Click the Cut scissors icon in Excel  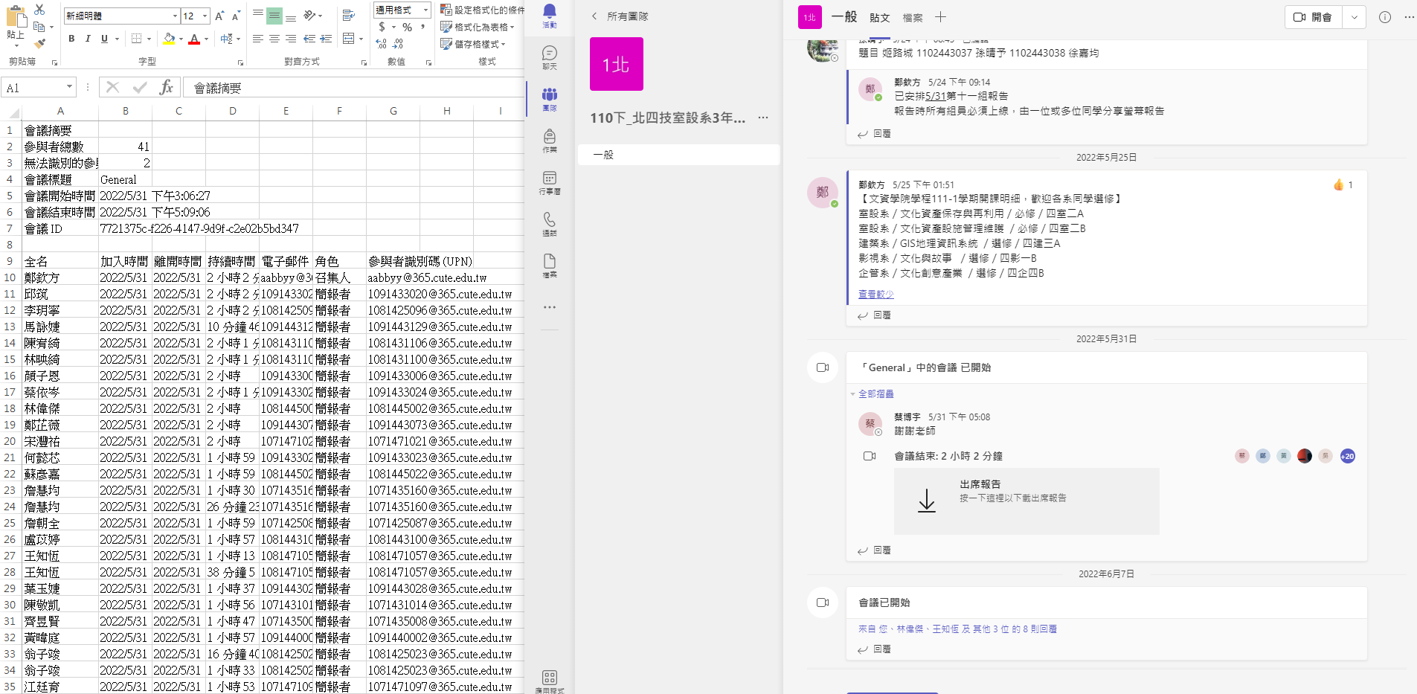point(40,10)
